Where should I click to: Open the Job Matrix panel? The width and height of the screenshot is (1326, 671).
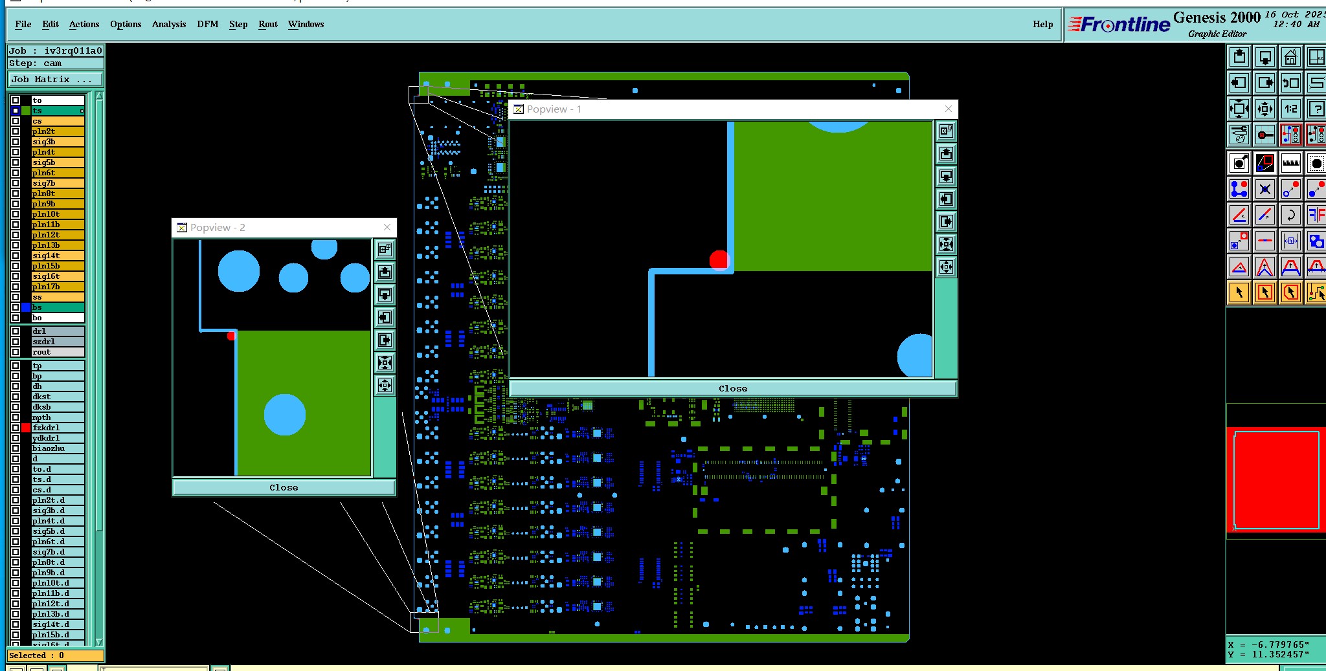click(55, 79)
